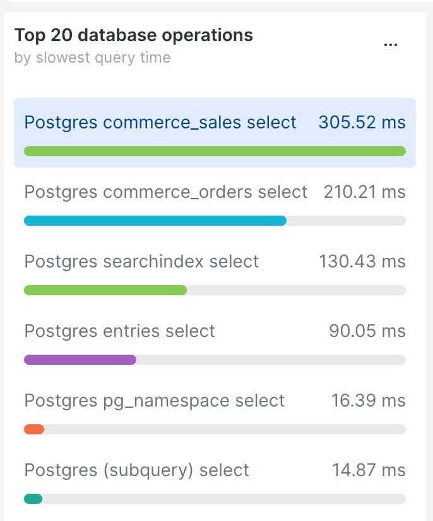Image resolution: width=433 pixels, height=521 pixels.
Task: Click the 'by slowest query time' subtitle
Action: point(93,58)
